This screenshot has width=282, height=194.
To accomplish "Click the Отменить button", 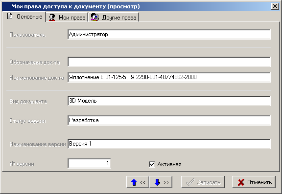I will pos(254,182).
